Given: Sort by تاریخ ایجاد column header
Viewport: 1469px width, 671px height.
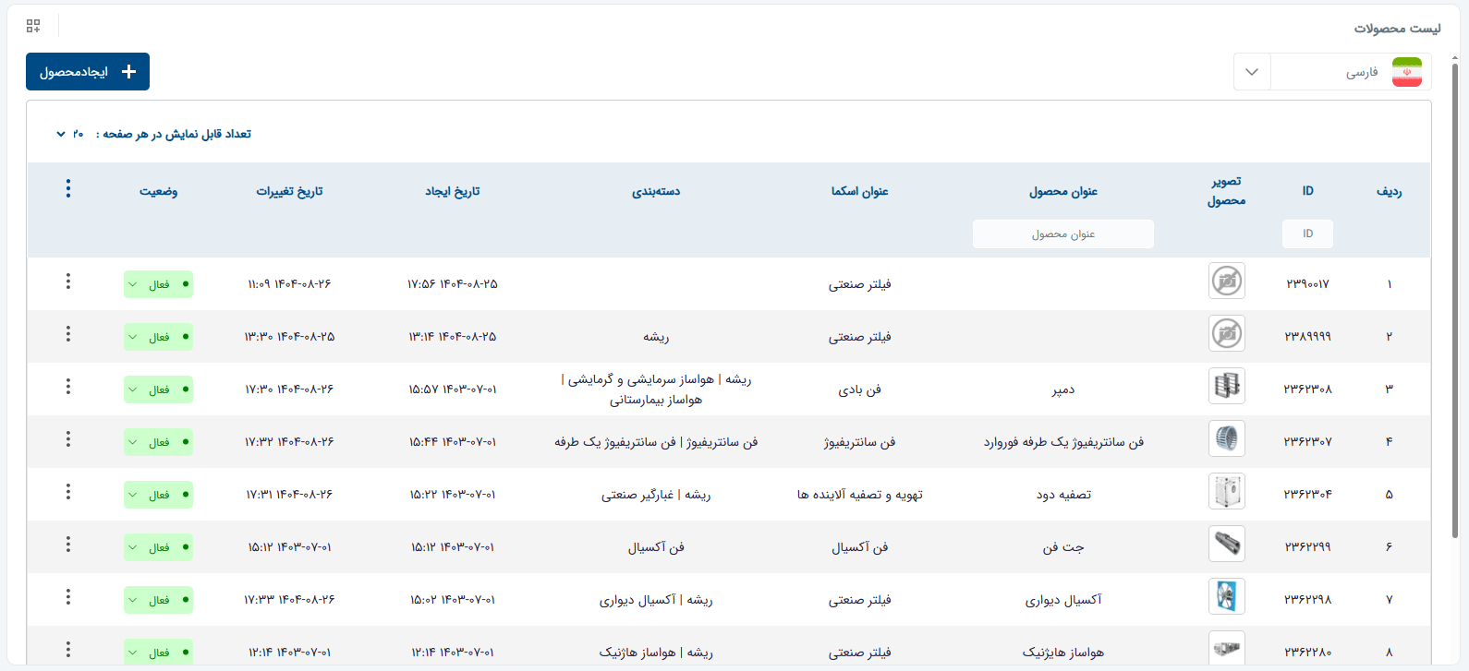Looking at the screenshot, I should click(453, 191).
